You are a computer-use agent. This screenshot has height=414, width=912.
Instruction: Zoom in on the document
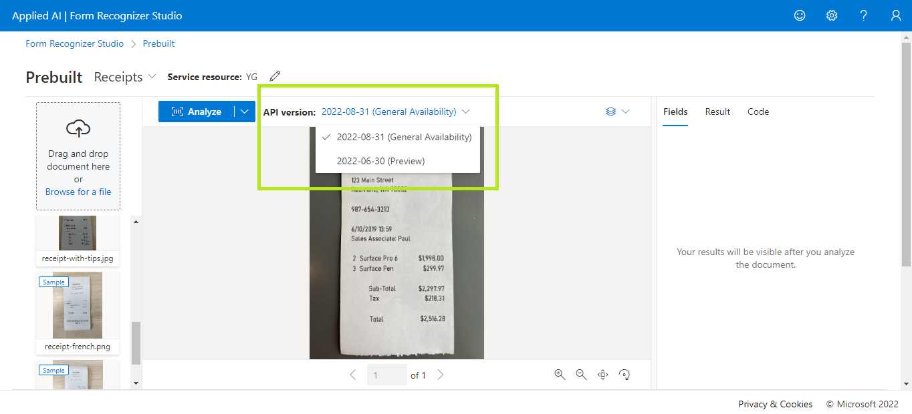click(x=560, y=375)
